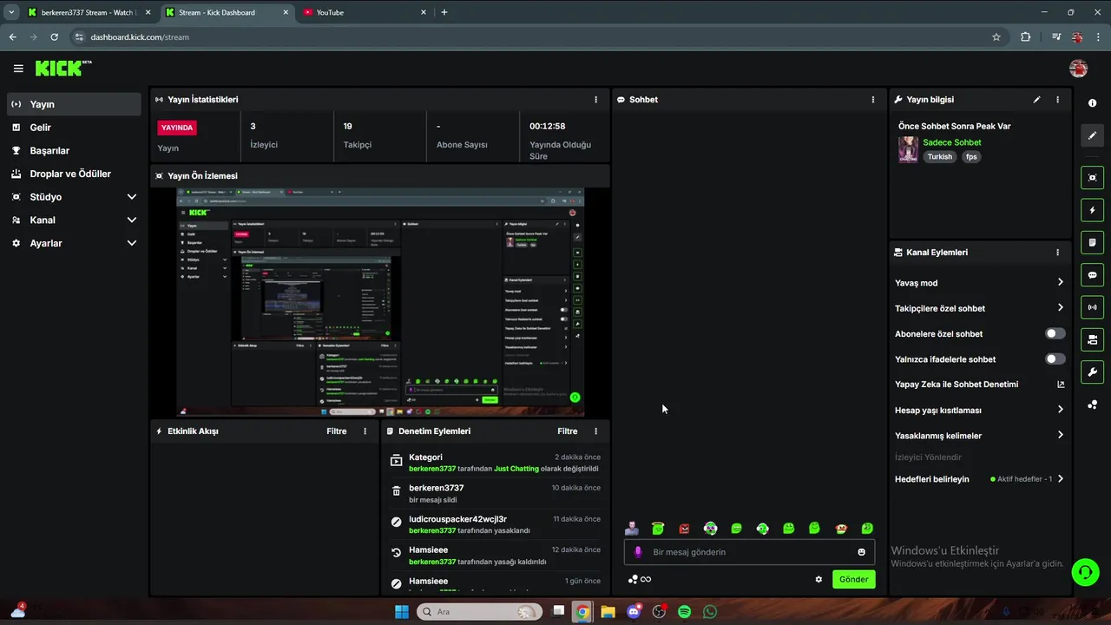The image size is (1111, 625).
Task: Switch to the YouTube browser tab
Action: [363, 12]
